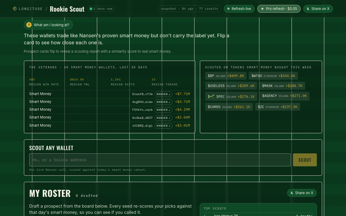This screenshot has height=216, width=346.
Task: Open the Nansen link for 0x46a8…4837
Action: [x=164, y=118]
